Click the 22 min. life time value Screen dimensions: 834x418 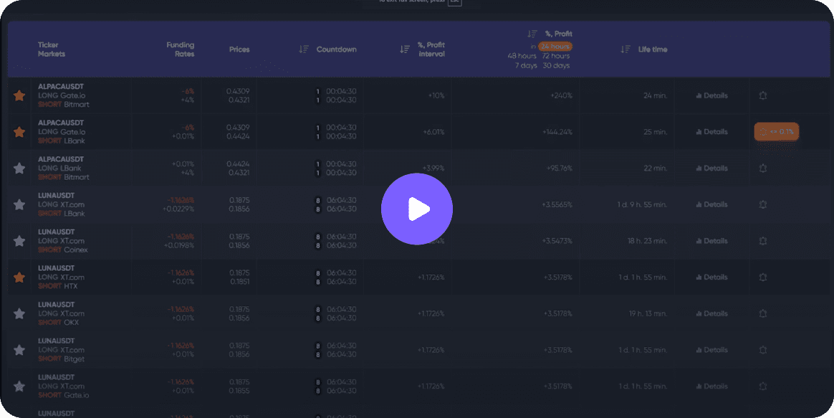point(656,168)
